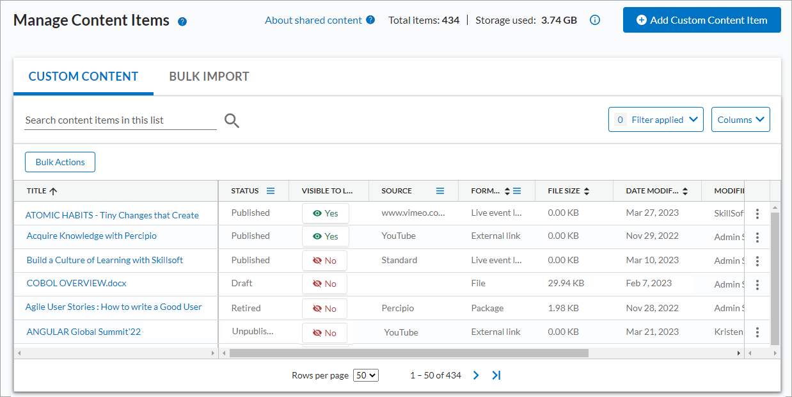Screen dimensions: 792x397
Task: Go to the last page using pagination arrow
Action: (496, 375)
